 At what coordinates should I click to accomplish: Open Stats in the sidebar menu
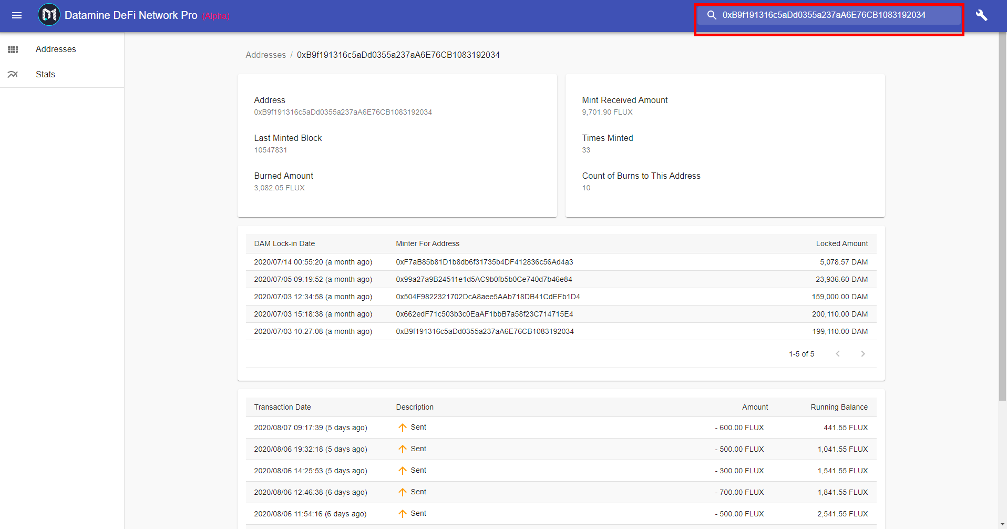pyautogui.click(x=45, y=75)
